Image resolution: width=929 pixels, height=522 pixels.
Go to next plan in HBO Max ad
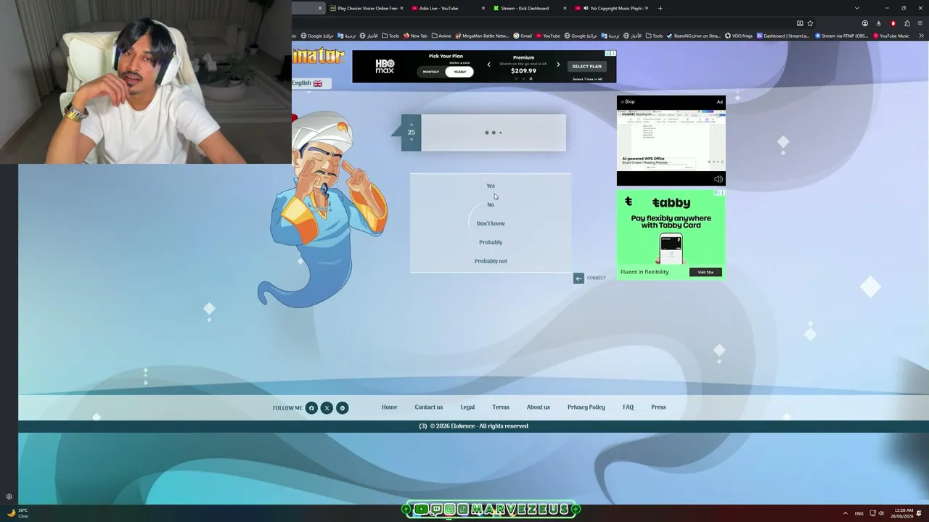coord(558,65)
